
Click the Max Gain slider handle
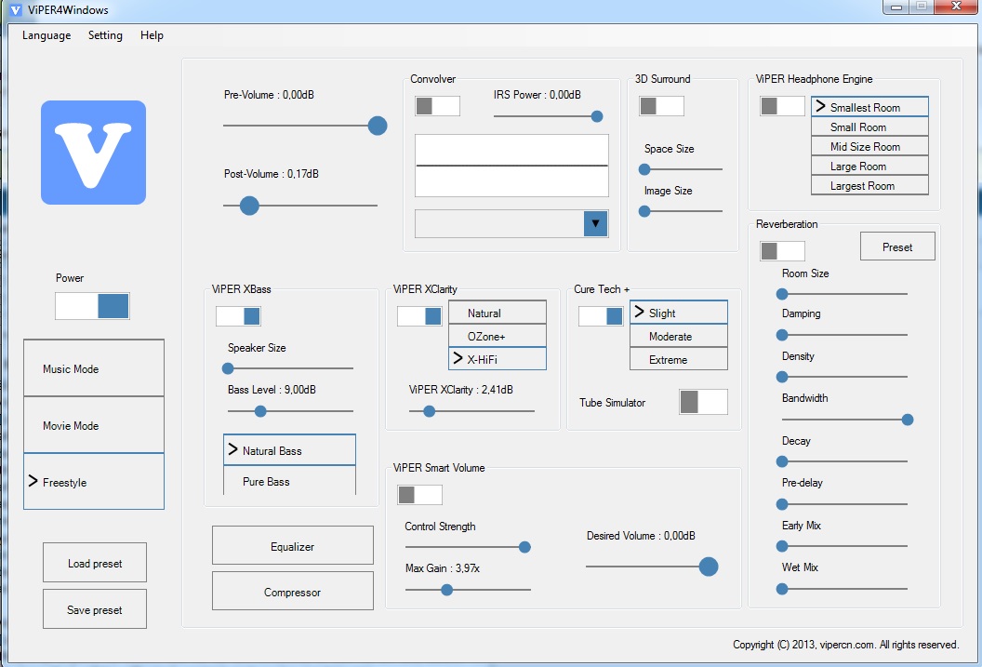click(x=446, y=590)
